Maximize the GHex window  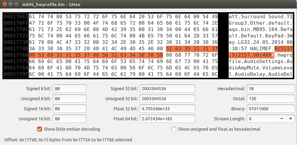point(16,5)
